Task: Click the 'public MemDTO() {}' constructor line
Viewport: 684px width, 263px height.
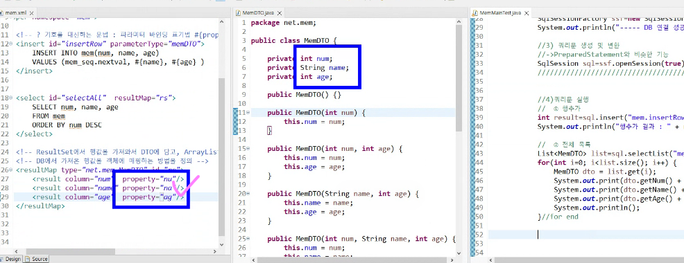Action: [304, 95]
